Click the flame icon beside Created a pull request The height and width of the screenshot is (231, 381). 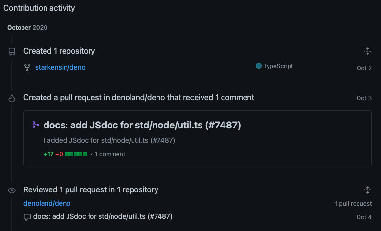[12, 98]
